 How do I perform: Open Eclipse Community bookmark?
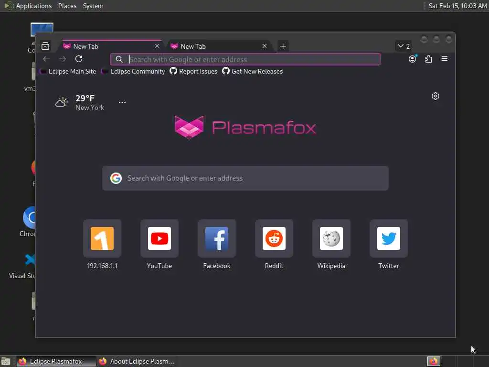(x=134, y=72)
